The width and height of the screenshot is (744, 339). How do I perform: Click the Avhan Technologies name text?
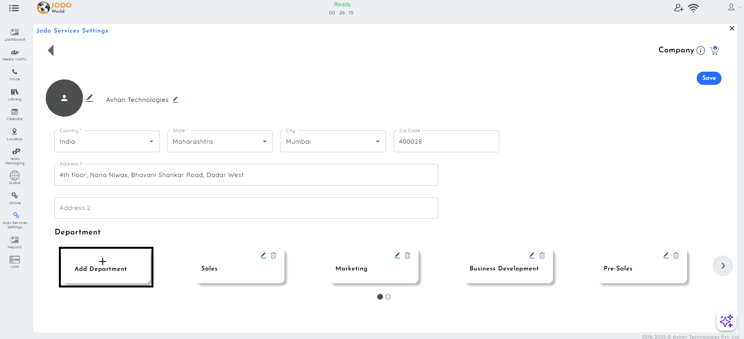point(137,100)
